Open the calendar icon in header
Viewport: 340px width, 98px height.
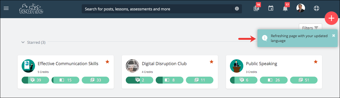pyautogui.click(x=271, y=9)
